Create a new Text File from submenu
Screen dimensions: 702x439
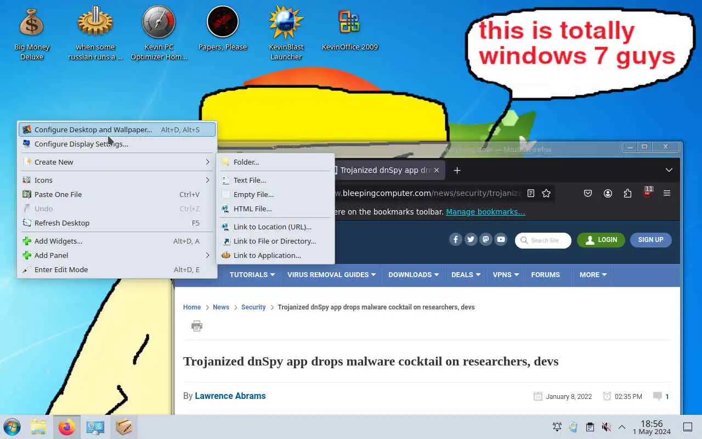[276, 180]
